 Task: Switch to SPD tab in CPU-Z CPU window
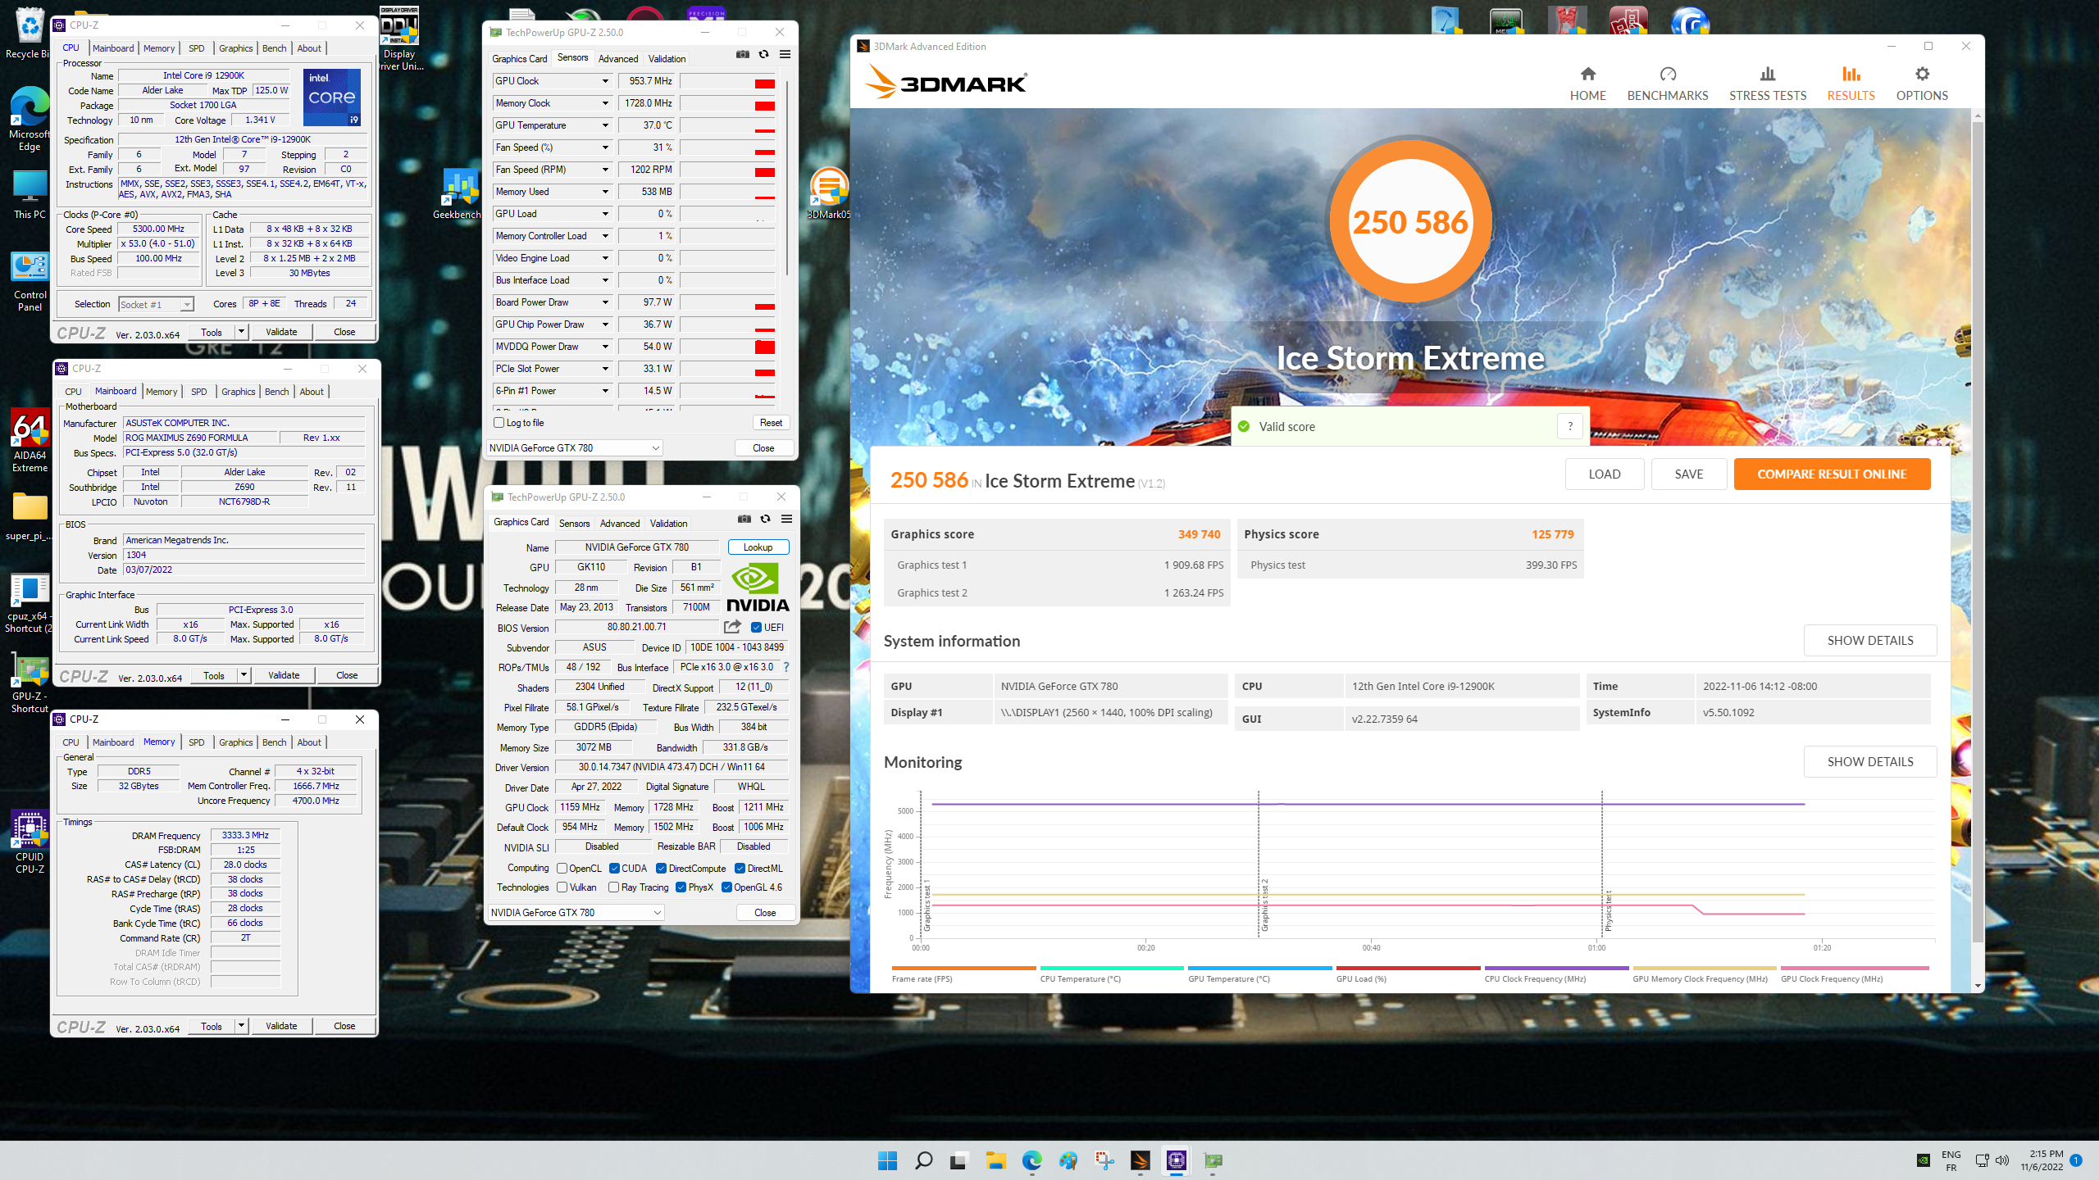tap(197, 48)
